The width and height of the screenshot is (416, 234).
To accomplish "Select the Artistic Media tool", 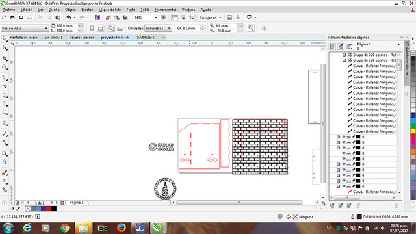I will (x=5, y=86).
